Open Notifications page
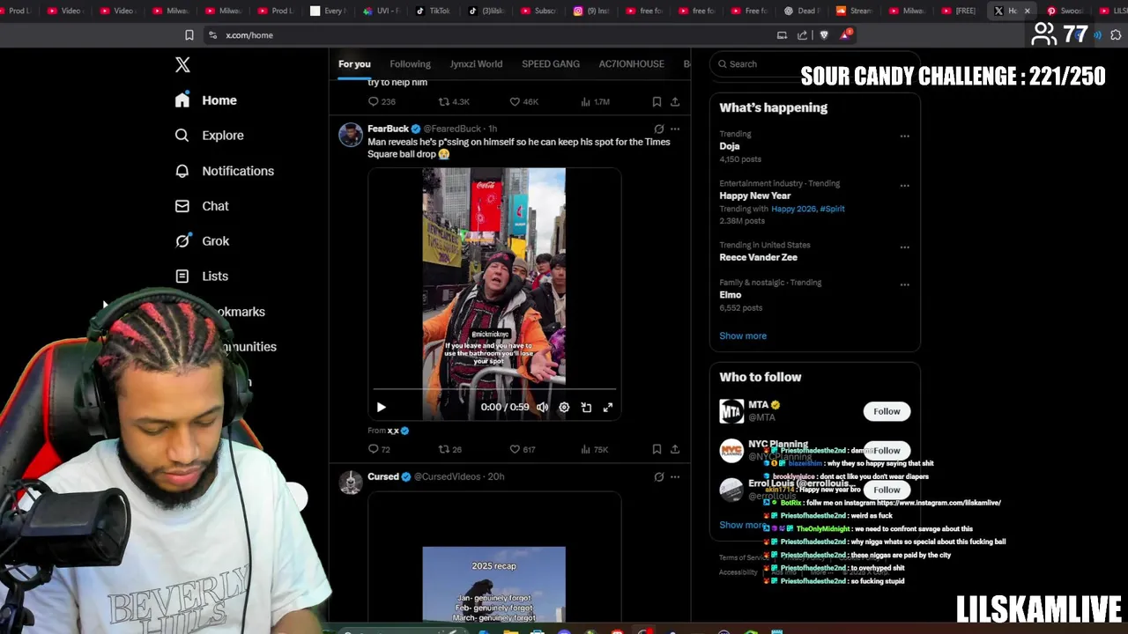 (224, 171)
